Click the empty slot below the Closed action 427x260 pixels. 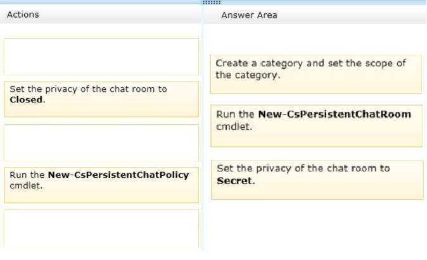pyautogui.click(x=101, y=142)
